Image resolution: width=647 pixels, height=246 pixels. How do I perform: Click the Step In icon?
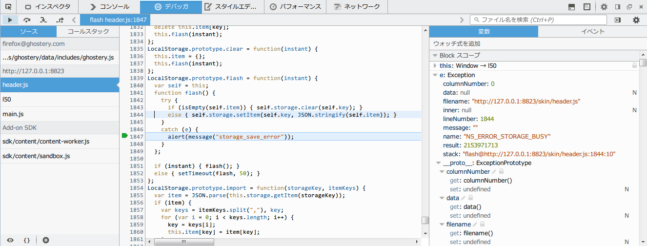pos(43,20)
